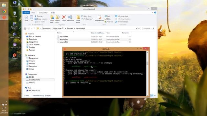The image size is (207, 116).
Task: Sort by the Tamanho column header
Action: coord(125,33)
